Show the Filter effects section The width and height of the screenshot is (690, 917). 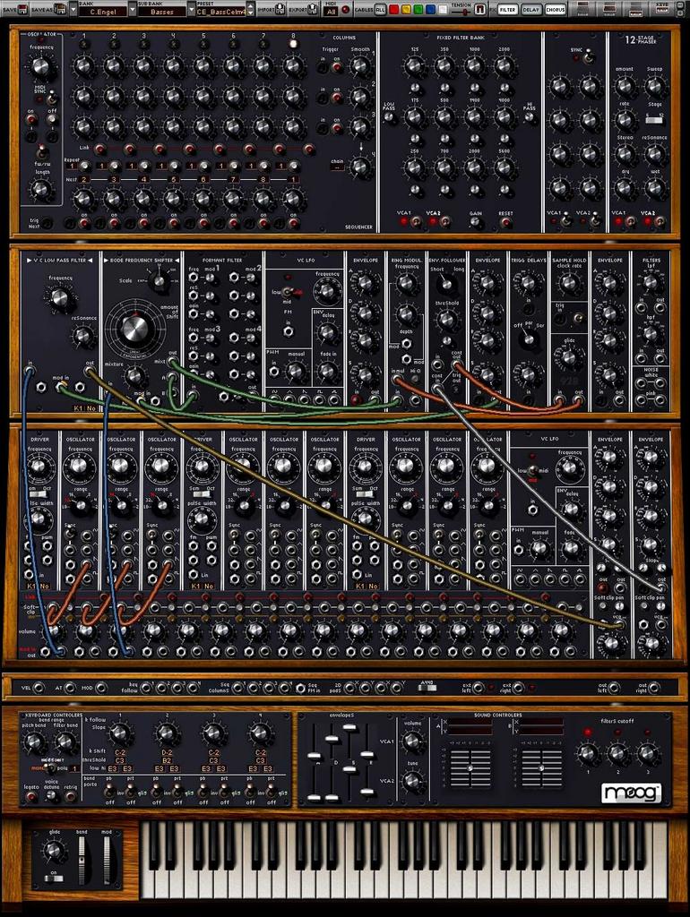[507, 10]
